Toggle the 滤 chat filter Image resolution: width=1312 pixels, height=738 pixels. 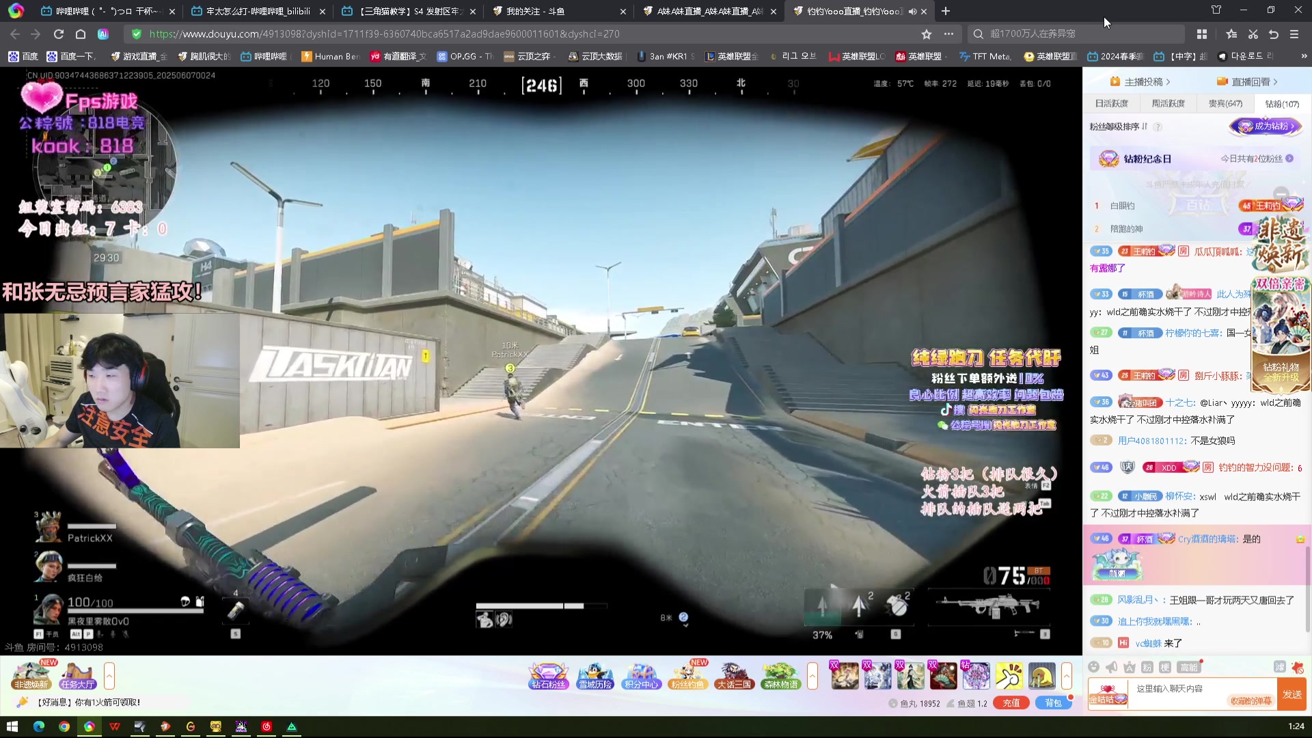[x=1279, y=667]
